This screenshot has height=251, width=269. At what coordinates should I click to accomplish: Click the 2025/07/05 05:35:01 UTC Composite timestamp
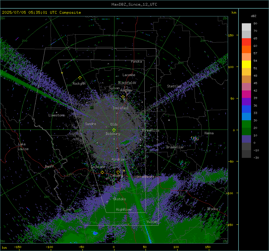[42, 13]
